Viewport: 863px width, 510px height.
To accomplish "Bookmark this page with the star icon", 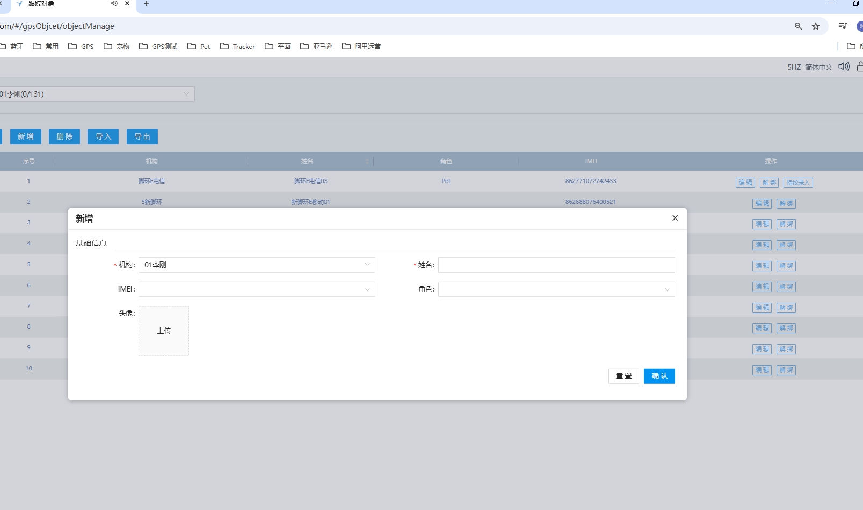I will tap(816, 26).
